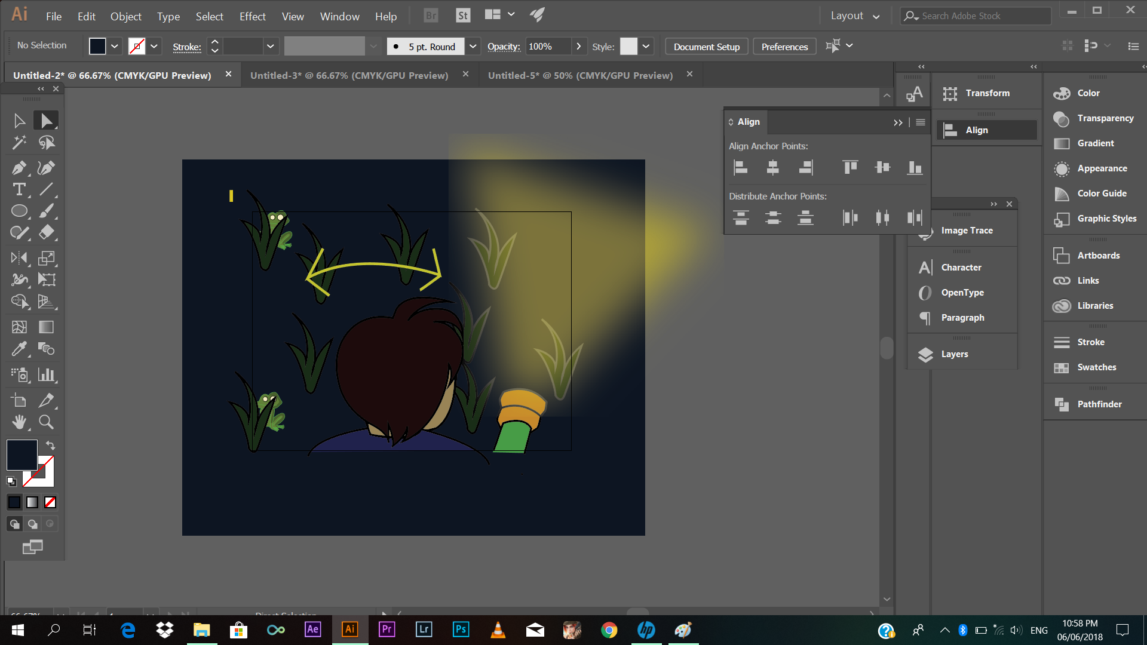This screenshot has height=645, width=1147.
Task: Click horizontal align left icon in Align panel
Action: tap(741, 168)
